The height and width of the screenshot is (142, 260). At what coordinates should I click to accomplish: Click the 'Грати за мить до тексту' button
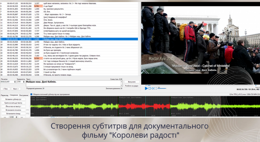(x=13, y=103)
